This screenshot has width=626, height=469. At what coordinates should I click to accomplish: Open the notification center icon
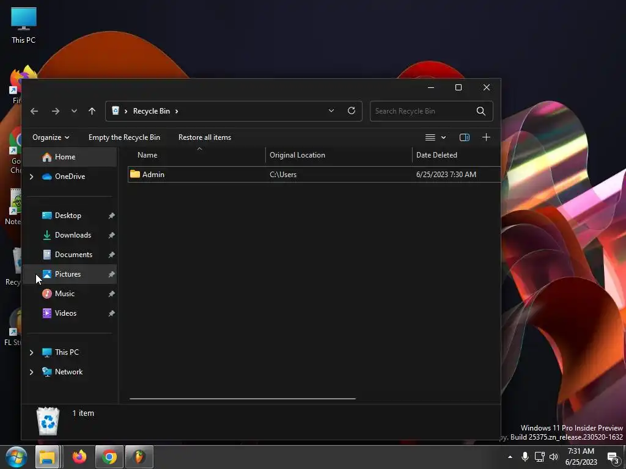[613, 458]
